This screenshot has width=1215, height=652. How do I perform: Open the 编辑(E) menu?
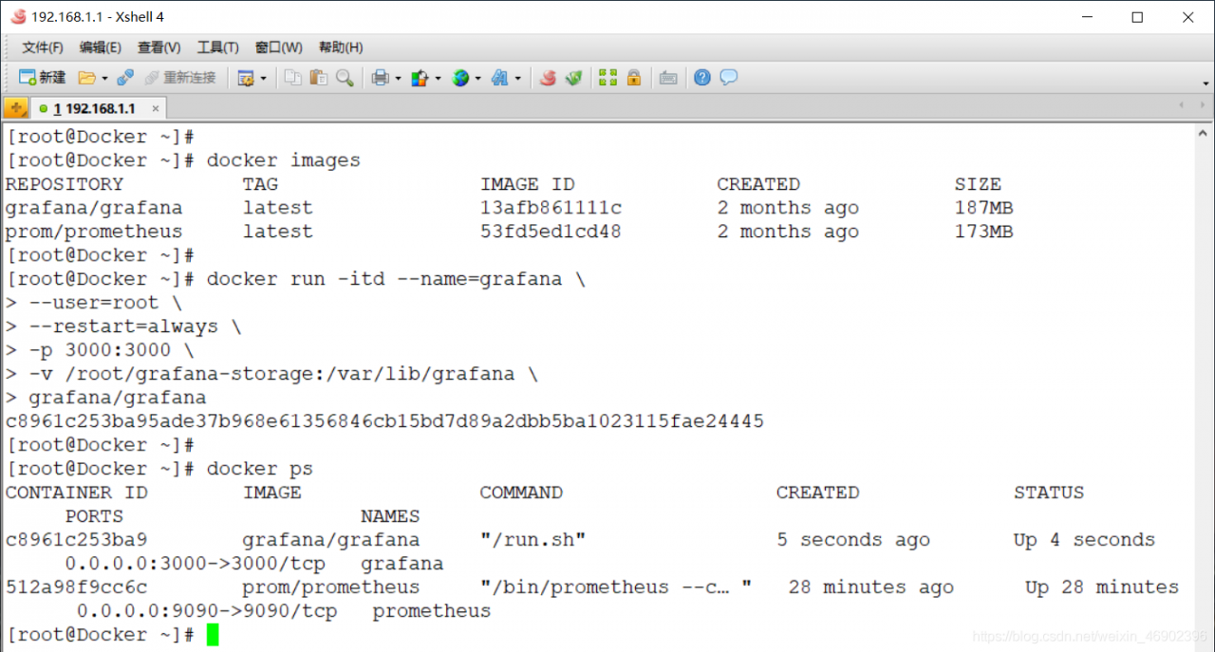coord(100,47)
